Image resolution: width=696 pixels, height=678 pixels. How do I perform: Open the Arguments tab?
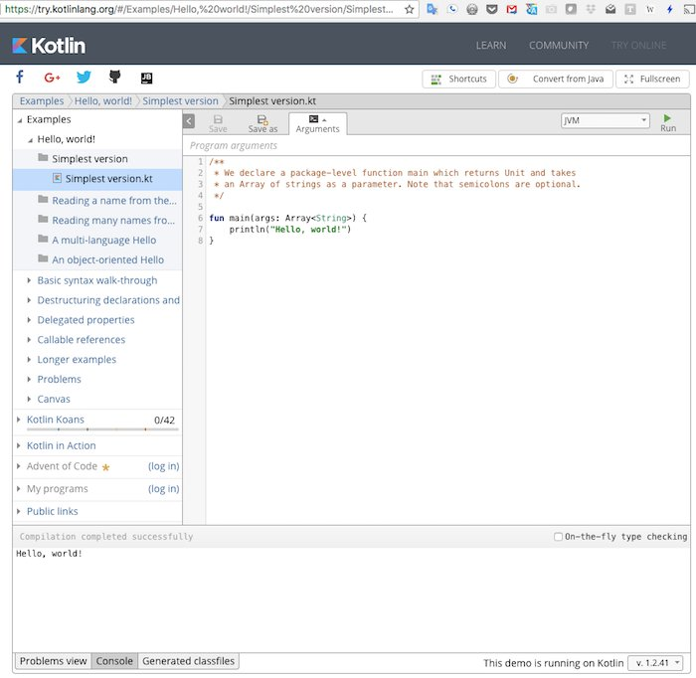[x=317, y=123]
